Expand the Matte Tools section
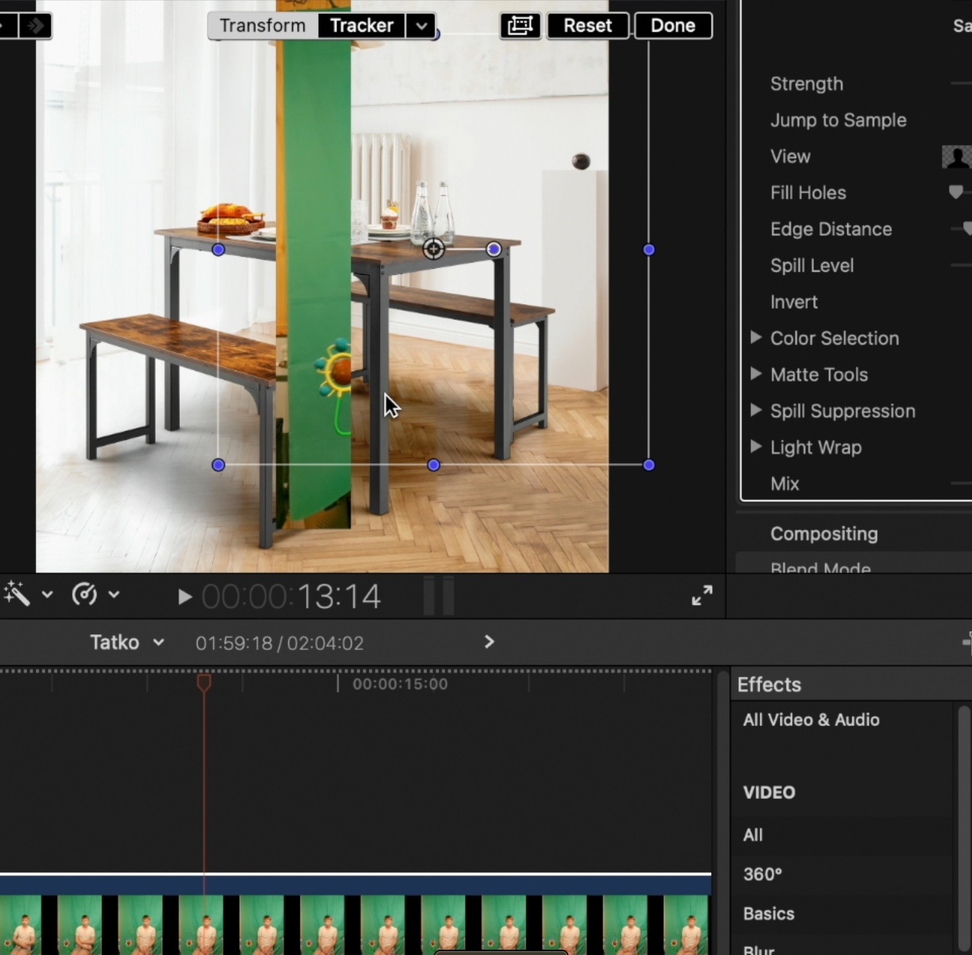Screen dimensions: 972x955 (x=756, y=374)
